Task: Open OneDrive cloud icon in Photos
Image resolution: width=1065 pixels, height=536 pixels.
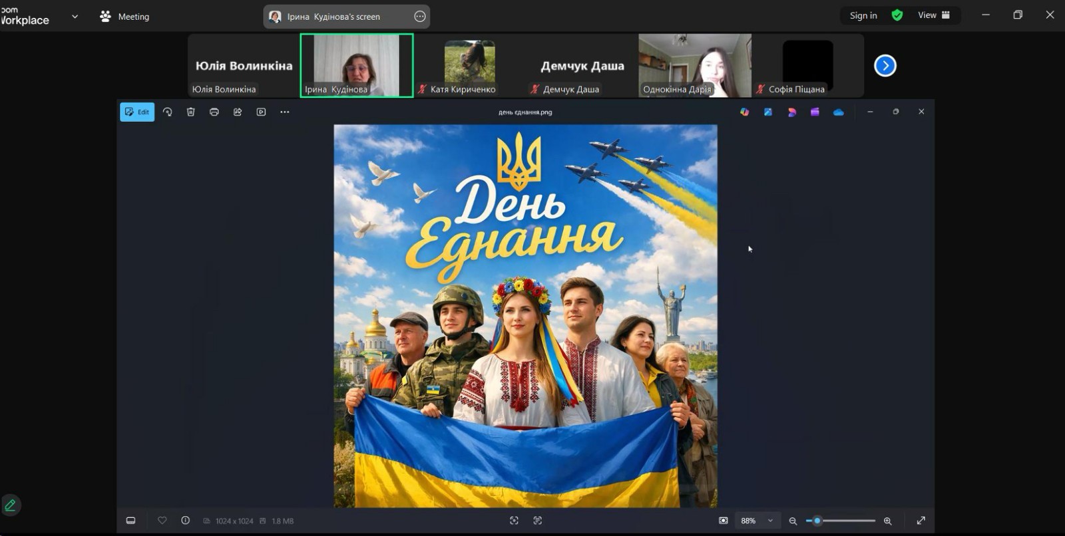Action: tap(839, 112)
